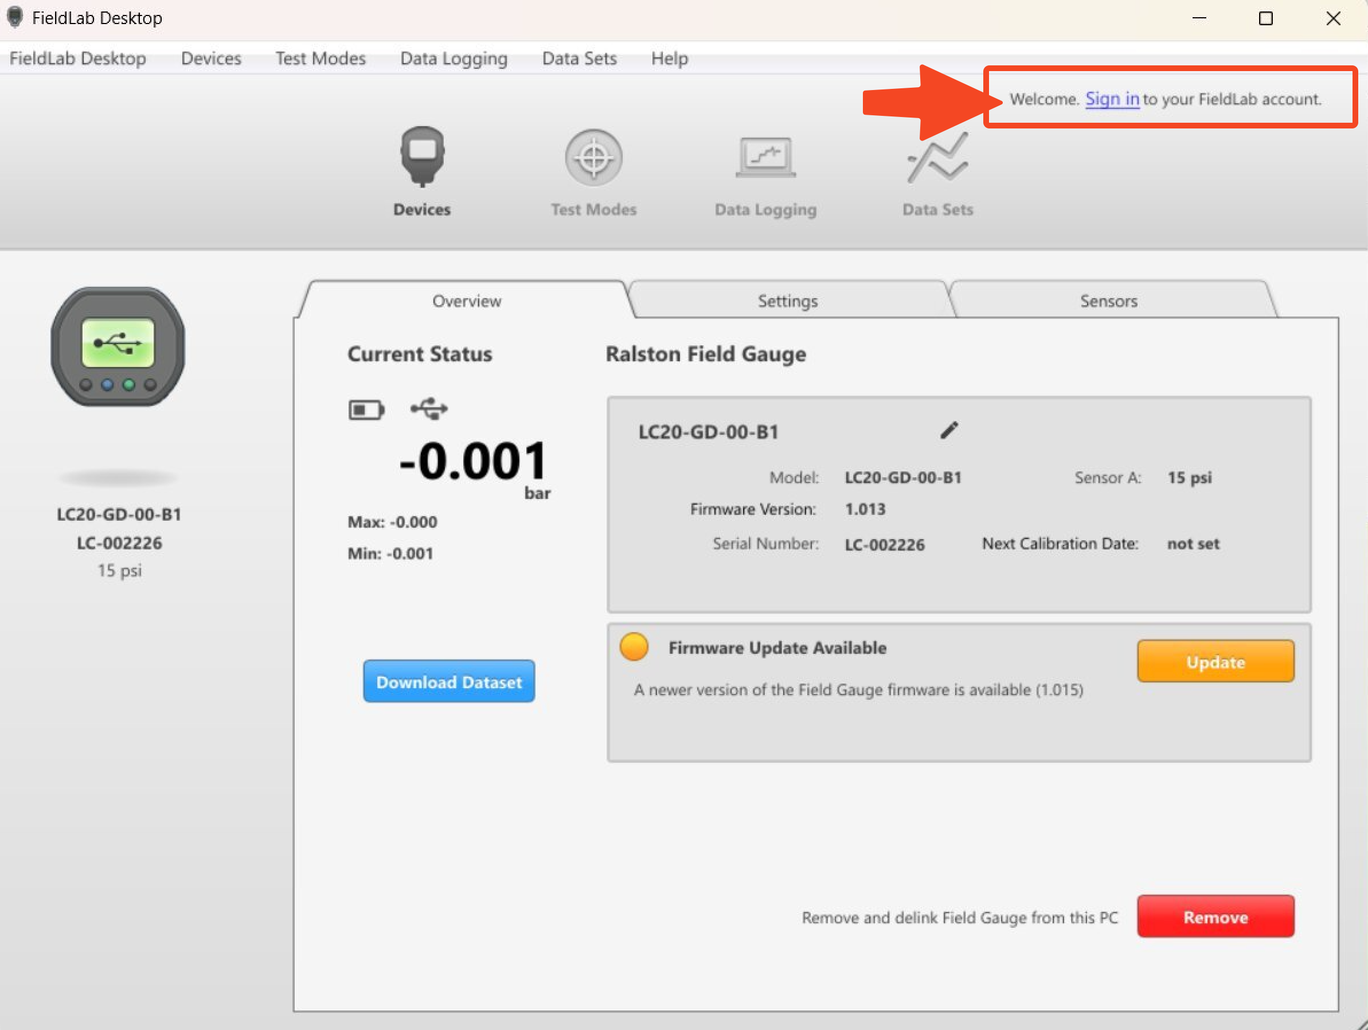
Task: Click the Sensor A 15 psi value
Action: (1189, 478)
